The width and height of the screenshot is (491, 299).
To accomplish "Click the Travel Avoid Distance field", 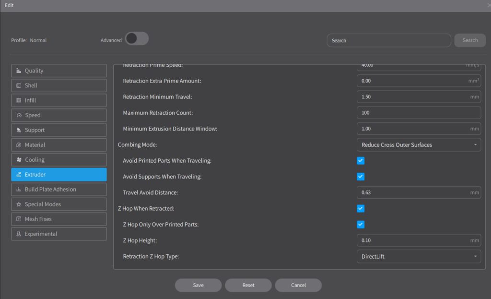I will [412, 192].
